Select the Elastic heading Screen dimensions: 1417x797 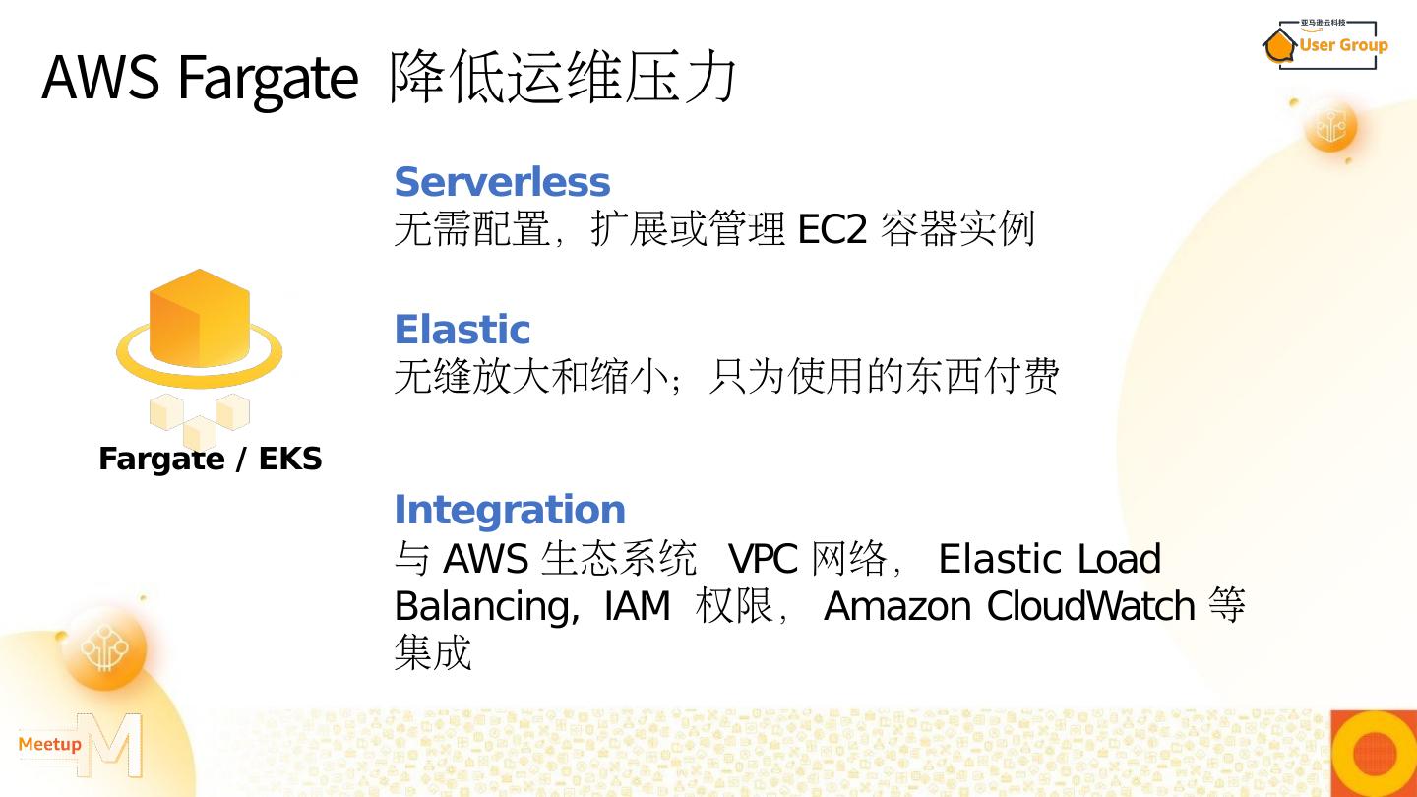click(462, 330)
